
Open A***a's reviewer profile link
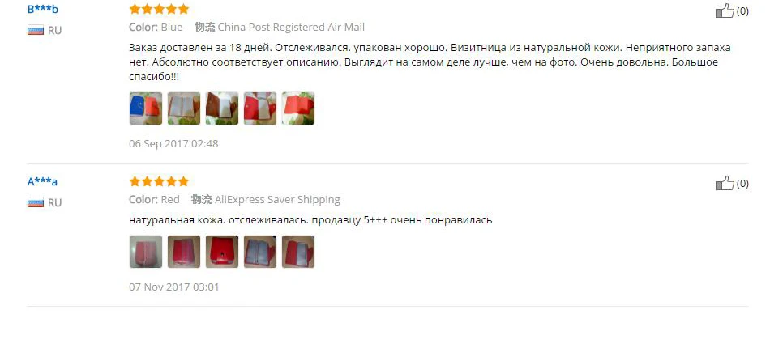click(x=42, y=181)
